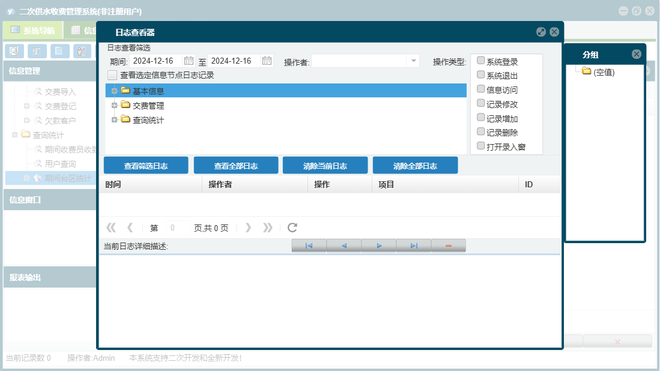
Task: Click the page number input field
Action: 177,228
